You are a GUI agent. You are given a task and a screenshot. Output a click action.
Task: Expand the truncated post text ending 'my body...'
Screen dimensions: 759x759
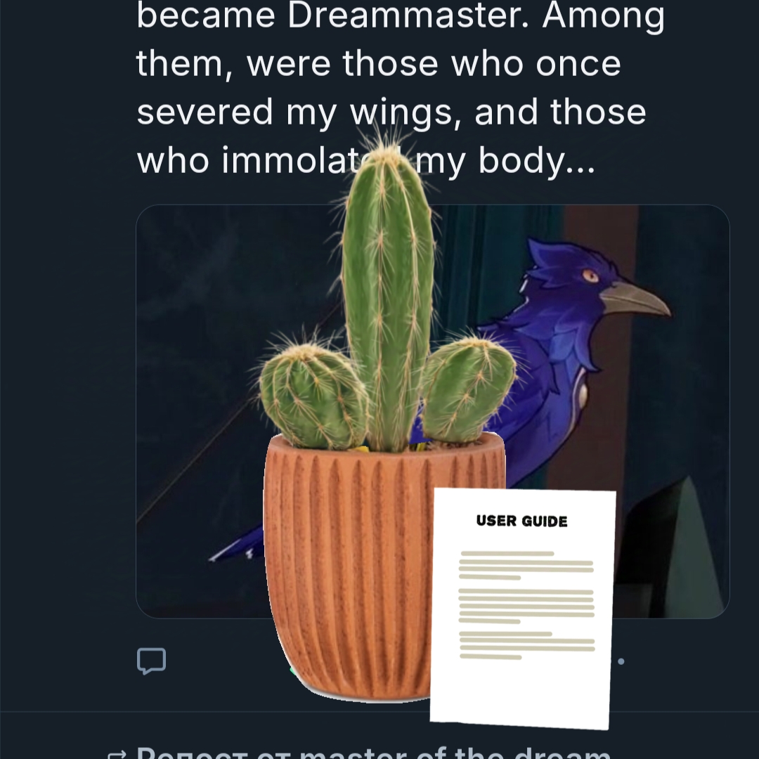pyautogui.click(x=366, y=160)
